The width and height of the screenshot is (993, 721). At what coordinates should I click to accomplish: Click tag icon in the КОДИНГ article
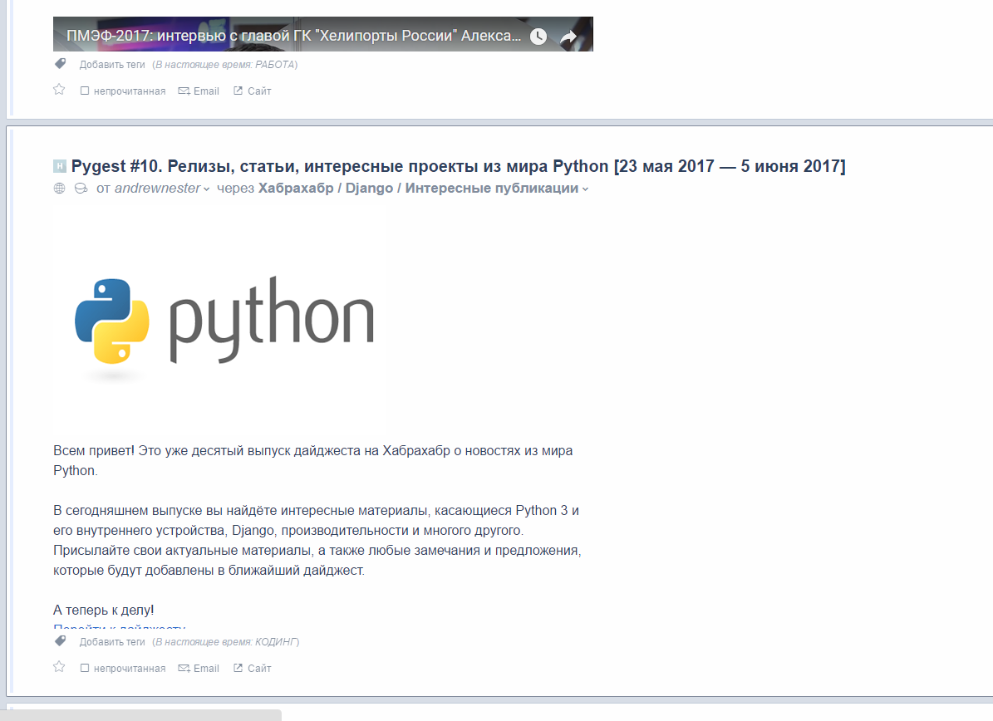(x=60, y=640)
